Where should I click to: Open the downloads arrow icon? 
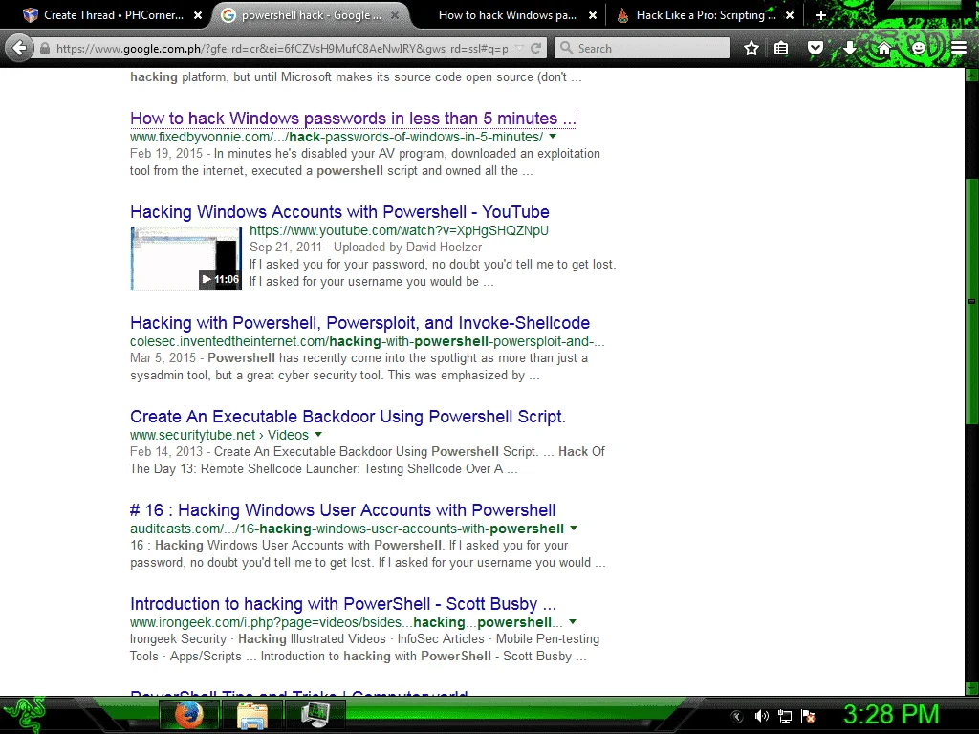click(x=849, y=48)
